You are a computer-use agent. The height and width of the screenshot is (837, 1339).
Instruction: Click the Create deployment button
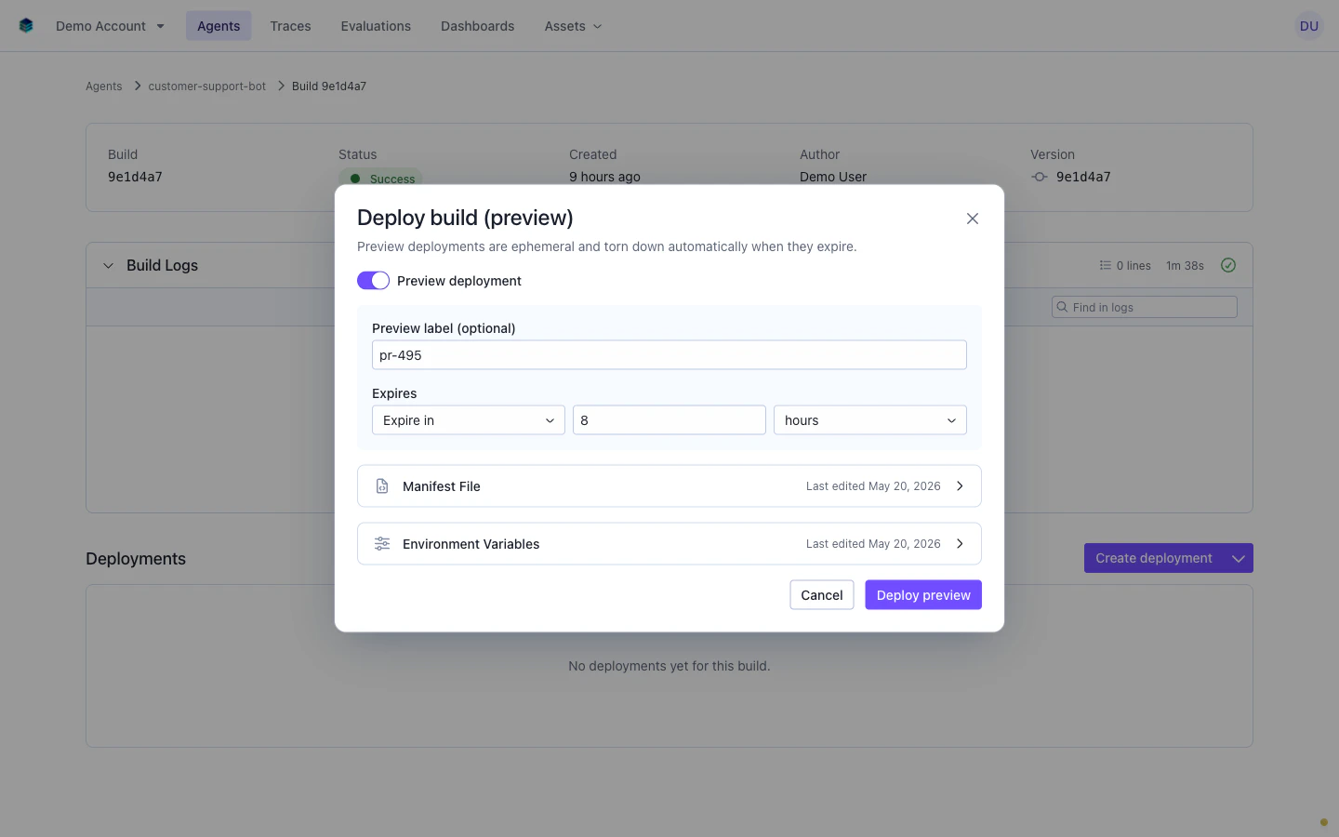(x=1154, y=558)
